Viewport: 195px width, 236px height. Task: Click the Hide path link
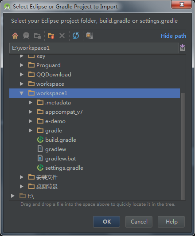point(173,36)
